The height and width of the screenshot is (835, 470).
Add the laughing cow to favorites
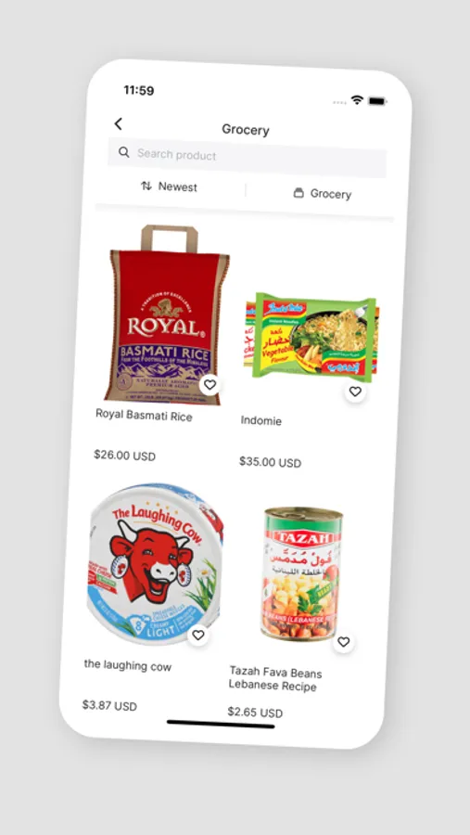(198, 635)
